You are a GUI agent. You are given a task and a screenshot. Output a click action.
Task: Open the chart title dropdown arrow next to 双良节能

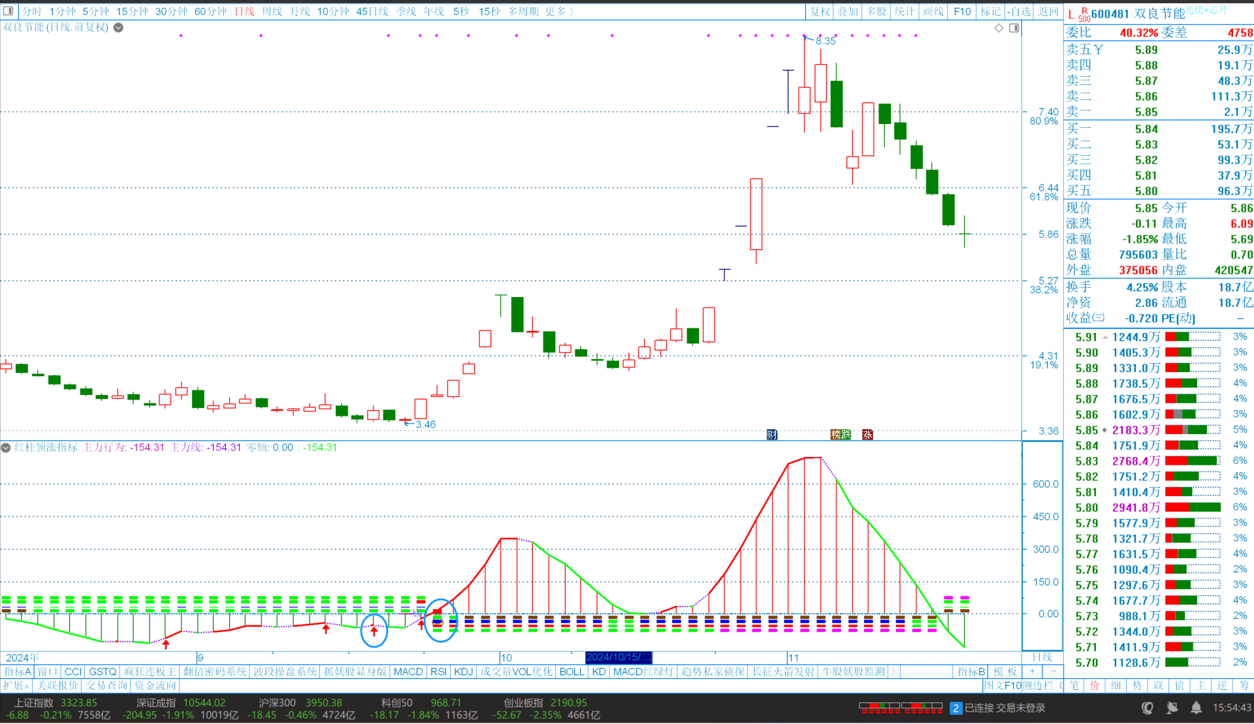tap(118, 27)
